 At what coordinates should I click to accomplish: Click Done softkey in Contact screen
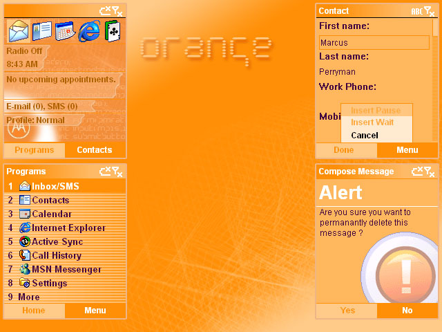(x=347, y=150)
